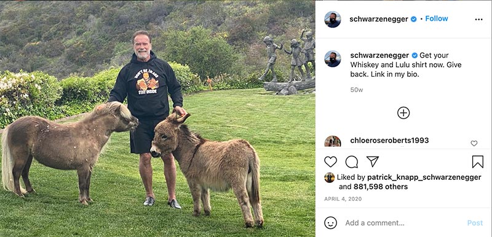Image resolution: width=492 pixels, height=237 pixels.
Task: Share the post via paper plane icon
Action: point(373,161)
